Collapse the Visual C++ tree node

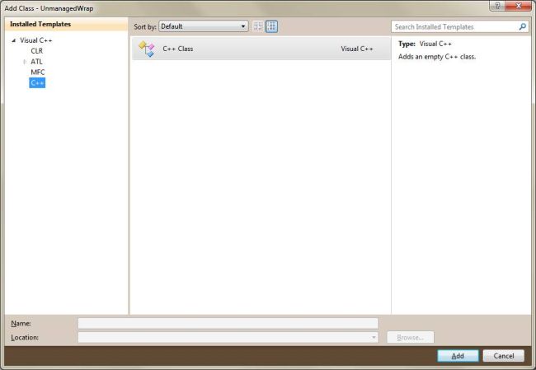[14, 40]
